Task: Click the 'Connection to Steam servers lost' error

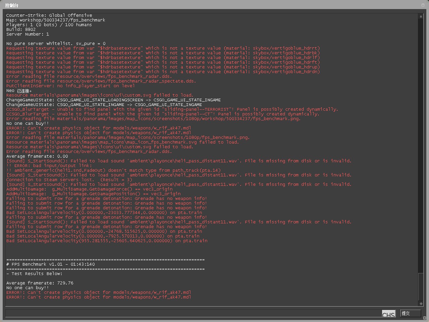Action: (x=69, y=180)
